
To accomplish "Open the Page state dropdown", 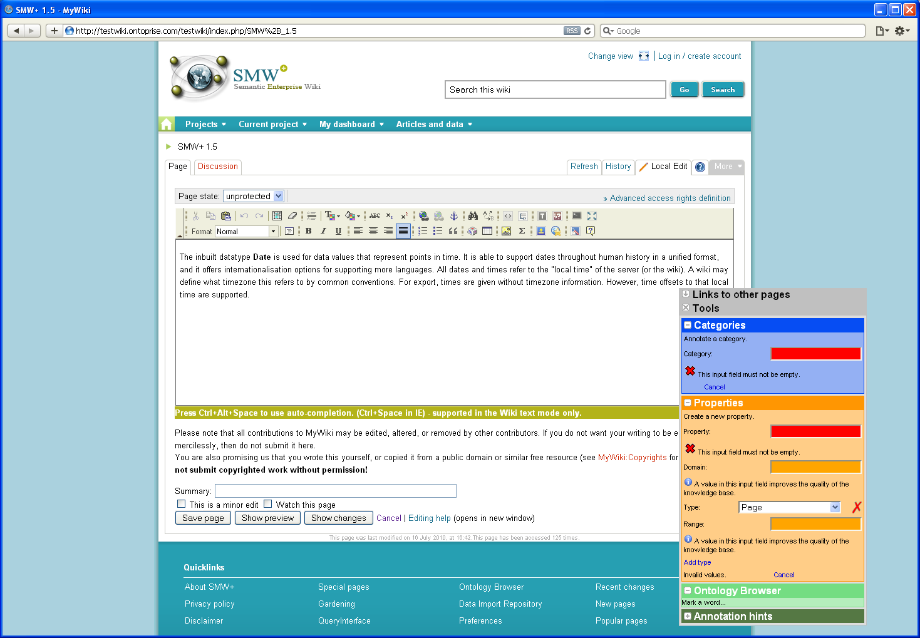I will [278, 196].
